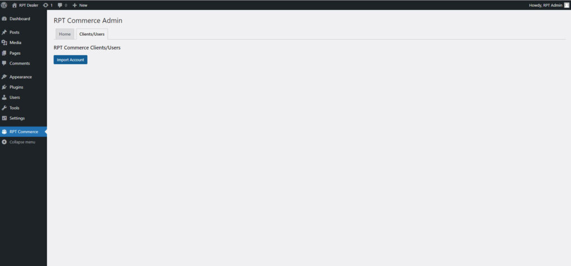Screen dimensions: 571x266
Task: Open the comments bubble icon in admin bar
Action: tap(60, 5)
